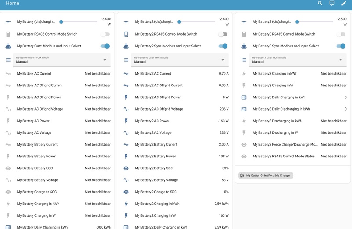Screen dimensions: 352x229
Task: Open the My Battery AC Power row
Action: coord(58,121)
